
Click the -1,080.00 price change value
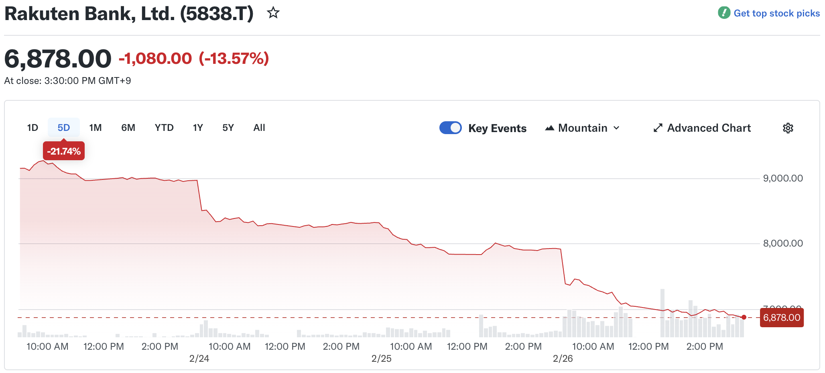coord(155,59)
